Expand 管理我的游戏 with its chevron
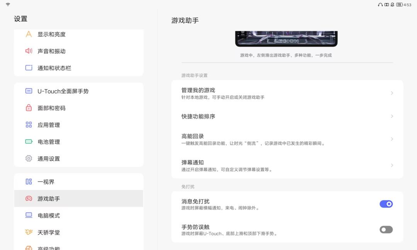 [392, 93]
